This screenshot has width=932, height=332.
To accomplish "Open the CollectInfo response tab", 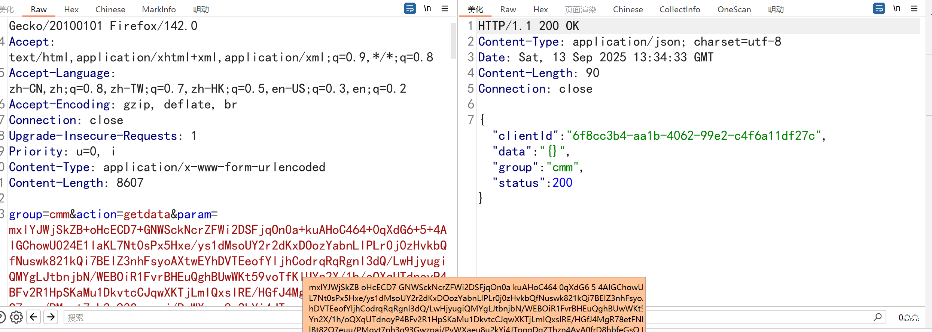I will 679,9.
